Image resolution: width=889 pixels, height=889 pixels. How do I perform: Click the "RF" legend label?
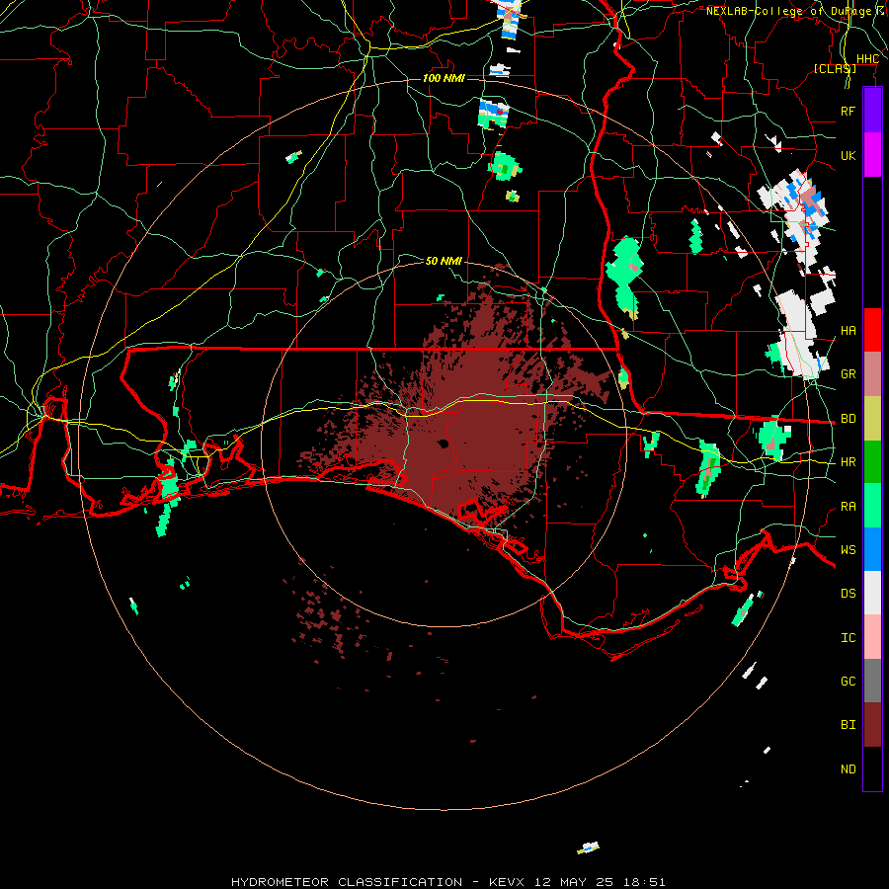[849, 111]
